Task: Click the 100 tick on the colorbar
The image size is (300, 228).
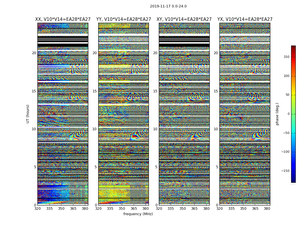Action: pos(286,76)
